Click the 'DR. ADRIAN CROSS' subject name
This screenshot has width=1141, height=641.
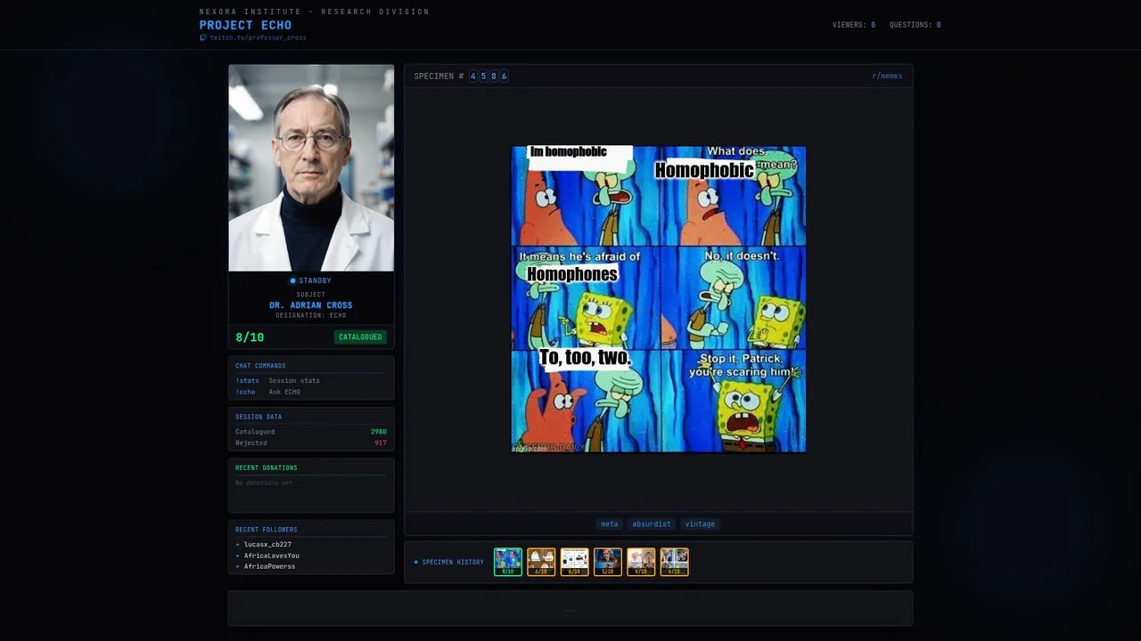click(x=311, y=305)
